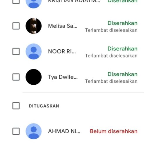Click KRISTIAN ADIATM... name
Image resolution: width=144 pixels, height=146 pixels.
pyautogui.click(x=74, y=1)
